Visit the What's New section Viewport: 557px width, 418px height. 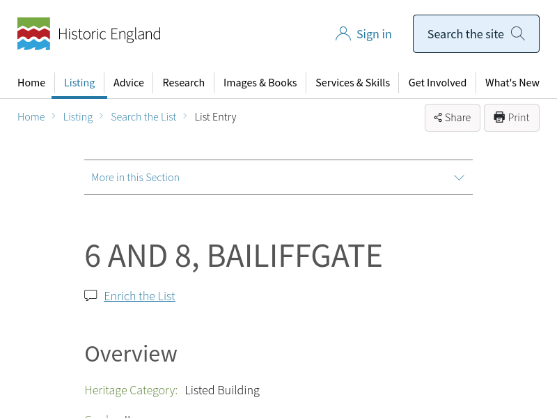coord(512,83)
